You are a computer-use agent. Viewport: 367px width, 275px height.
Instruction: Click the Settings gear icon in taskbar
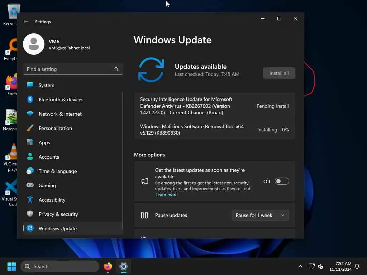[123, 266]
